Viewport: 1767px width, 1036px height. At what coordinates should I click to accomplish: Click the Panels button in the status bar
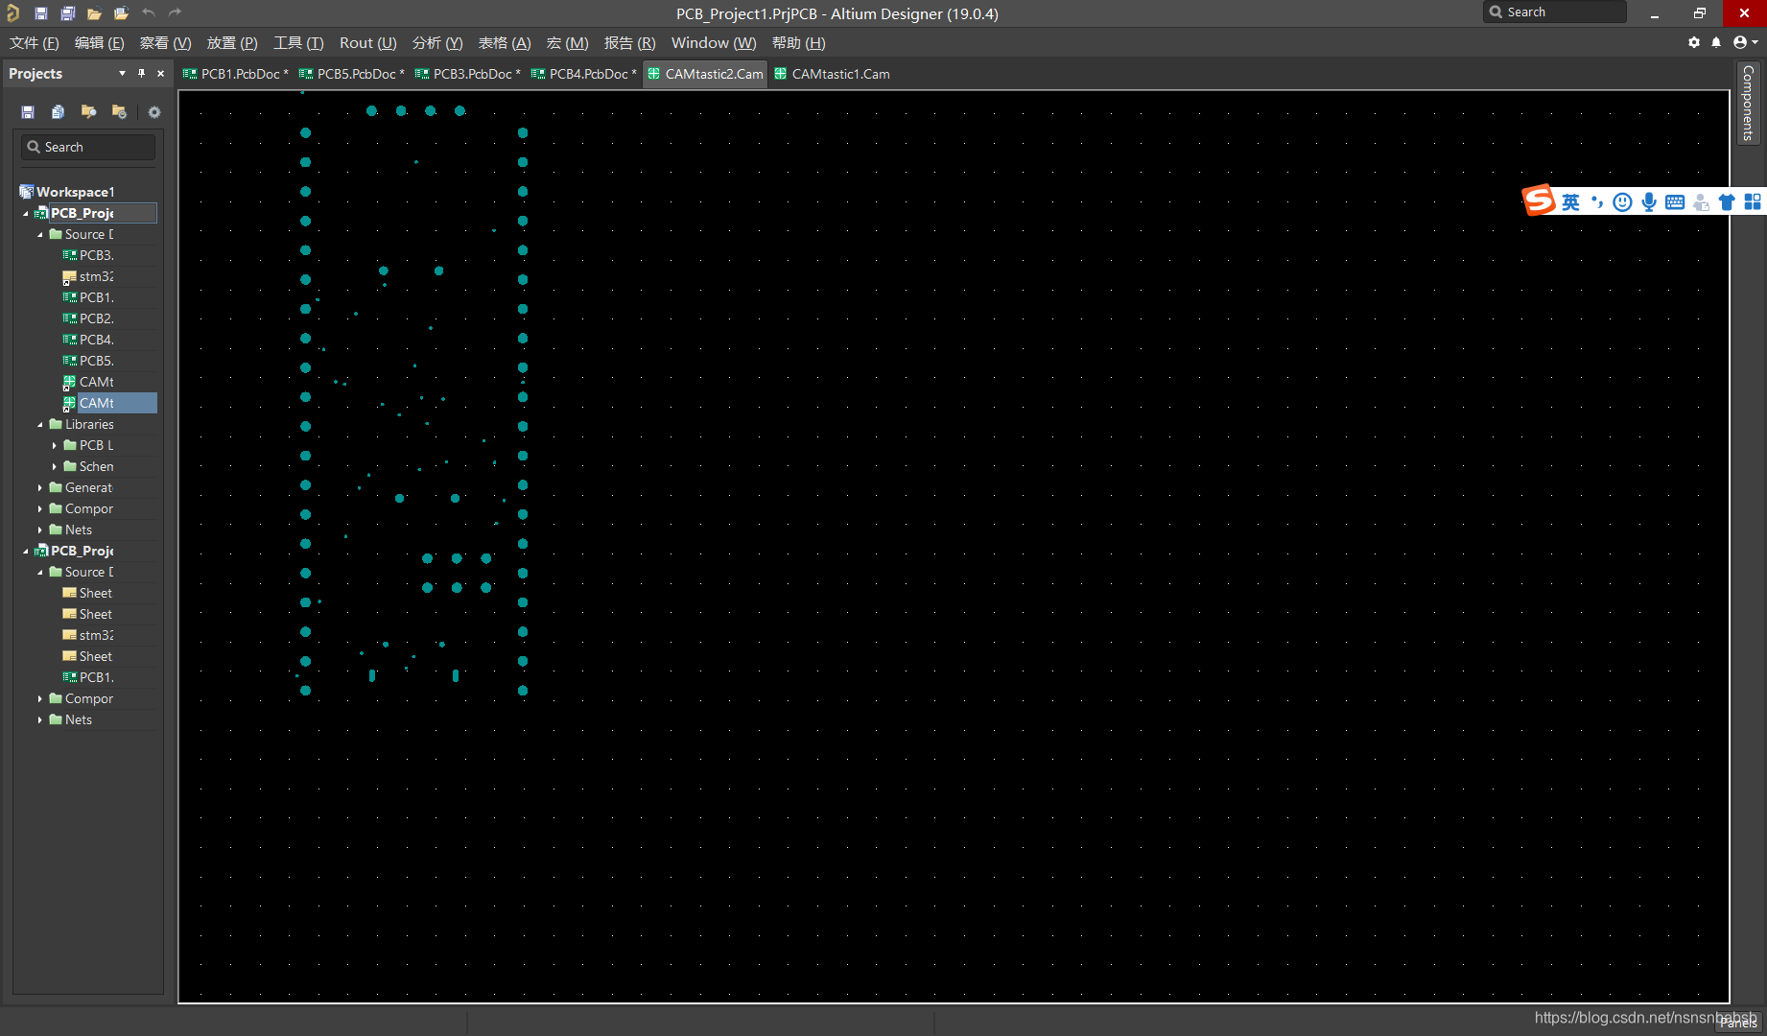1738,1023
